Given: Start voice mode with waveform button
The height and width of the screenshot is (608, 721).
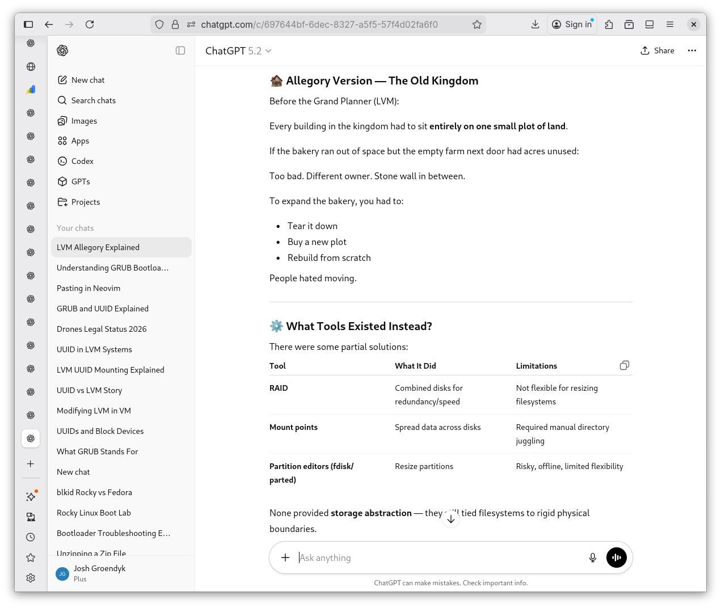Looking at the screenshot, I should coord(616,558).
